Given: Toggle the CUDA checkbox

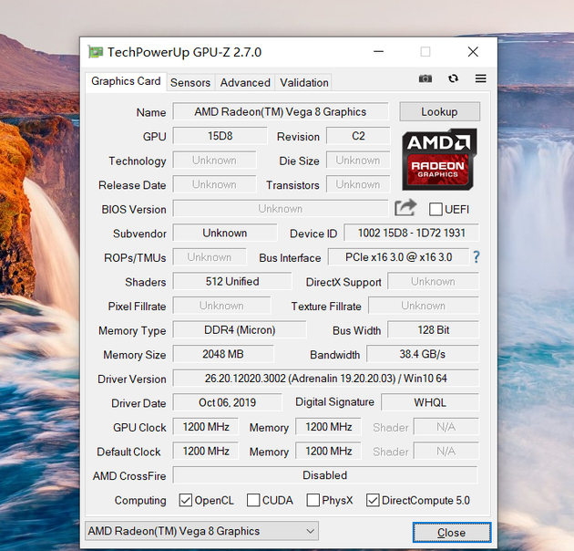Looking at the screenshot, I should 253,500.
